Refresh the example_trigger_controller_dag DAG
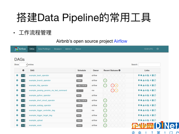The image size is (179, 134). [x=155, y=110]
